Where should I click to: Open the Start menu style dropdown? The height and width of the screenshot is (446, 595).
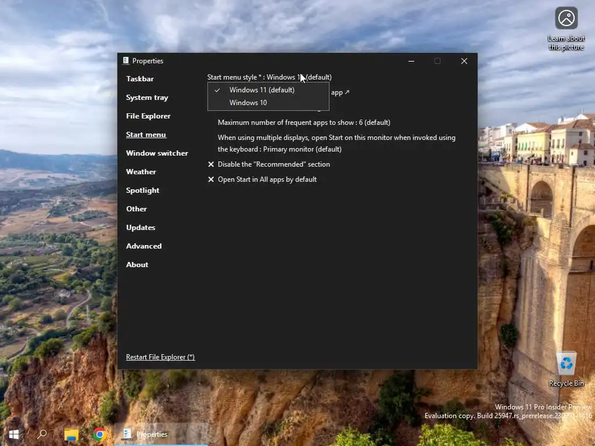(270, 77)
